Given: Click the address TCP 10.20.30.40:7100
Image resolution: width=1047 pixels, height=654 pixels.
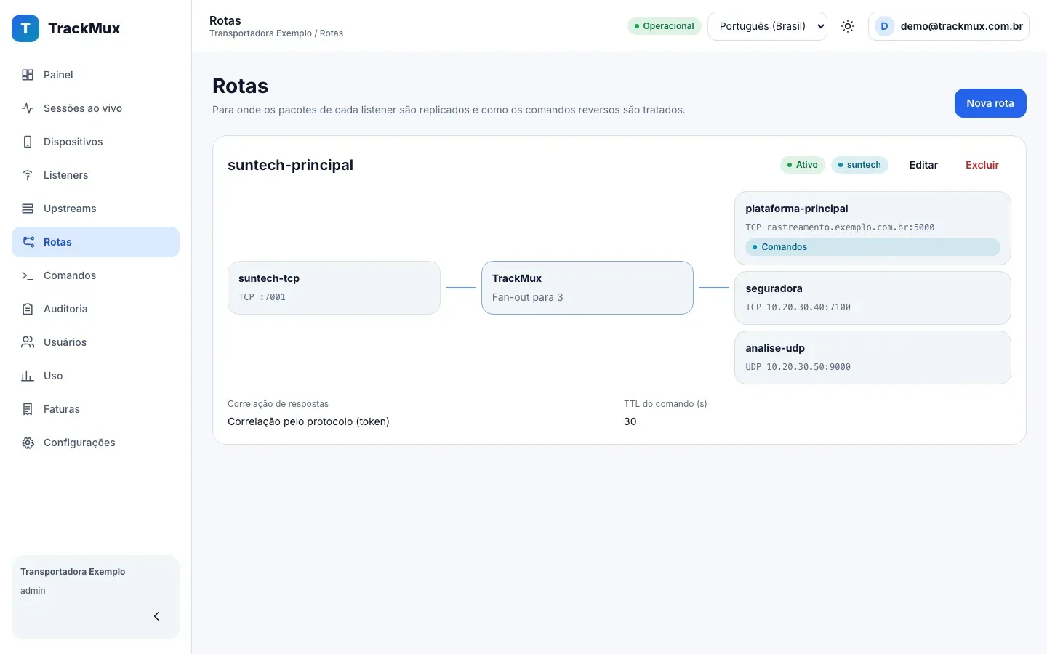Looking at the screenshot, I should (798, 307).
